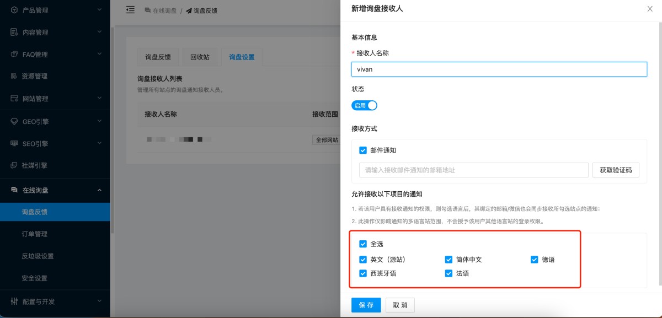Close the 新增询盘接收人 dialog panel
This screenshot has height=318, width=662.
pos(650,9)
